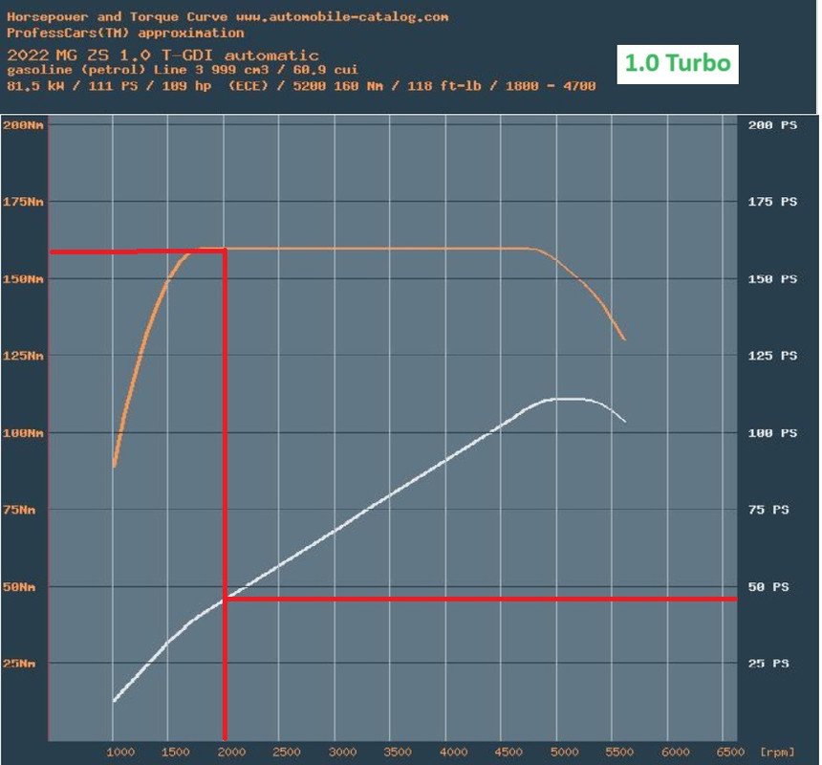Image resolution: width=822 pixels, height=765 pixels.
Task: Select the 100Nm torque axis label
Action: pyautogui.click(x=23, y=433)
